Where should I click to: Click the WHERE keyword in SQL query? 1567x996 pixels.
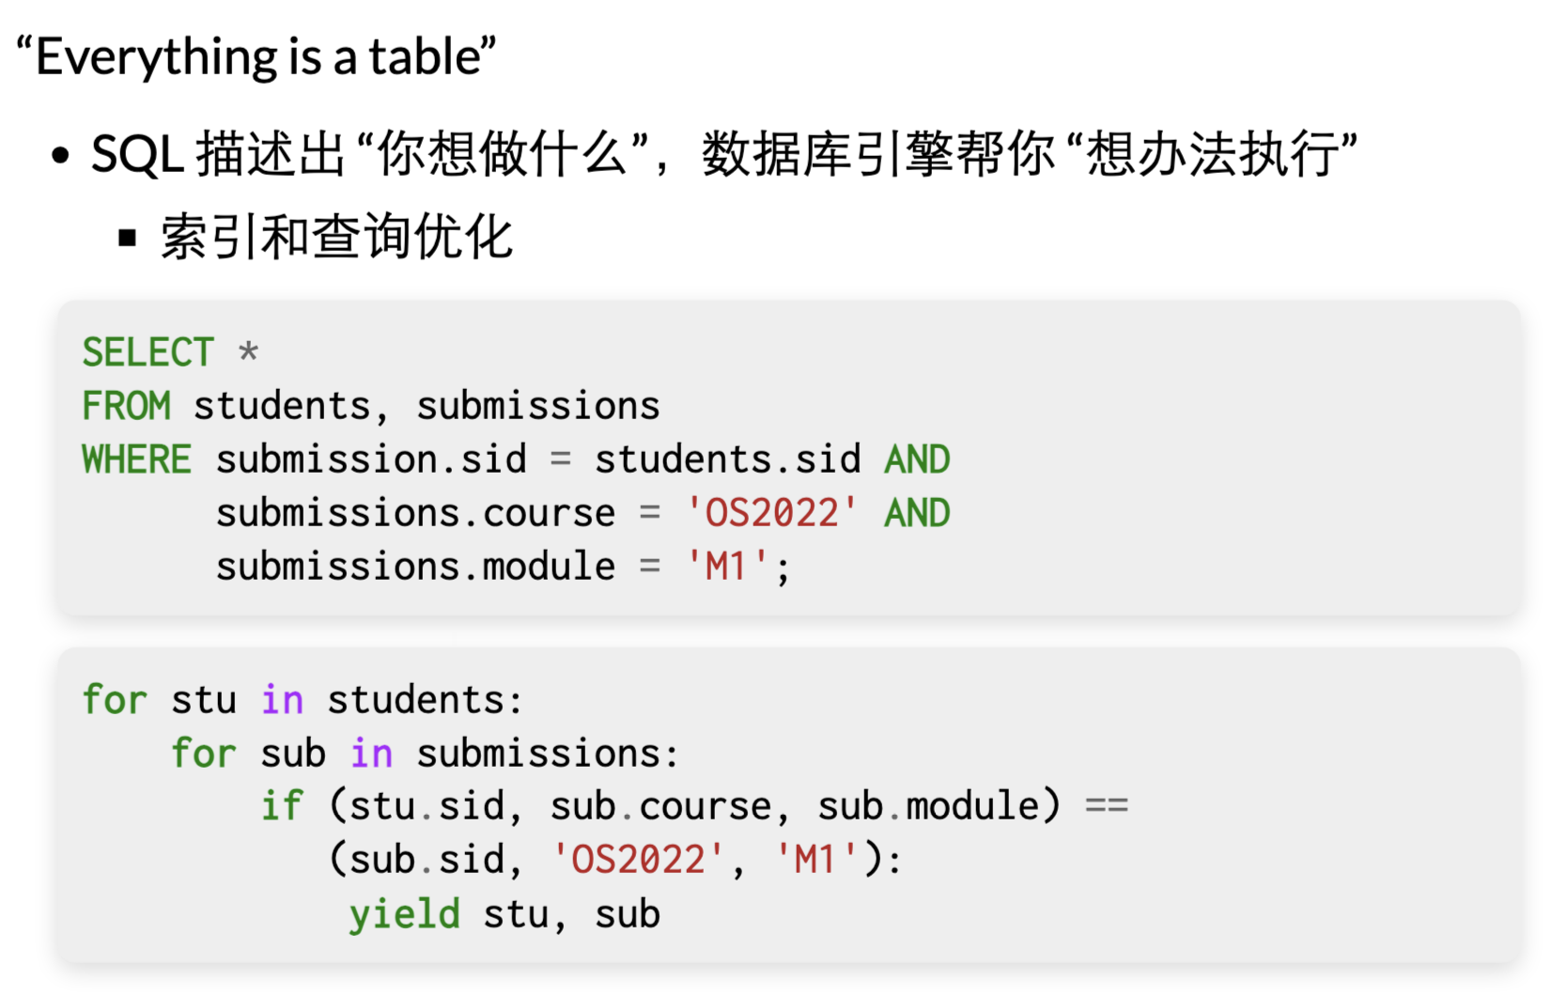[137, 459]
